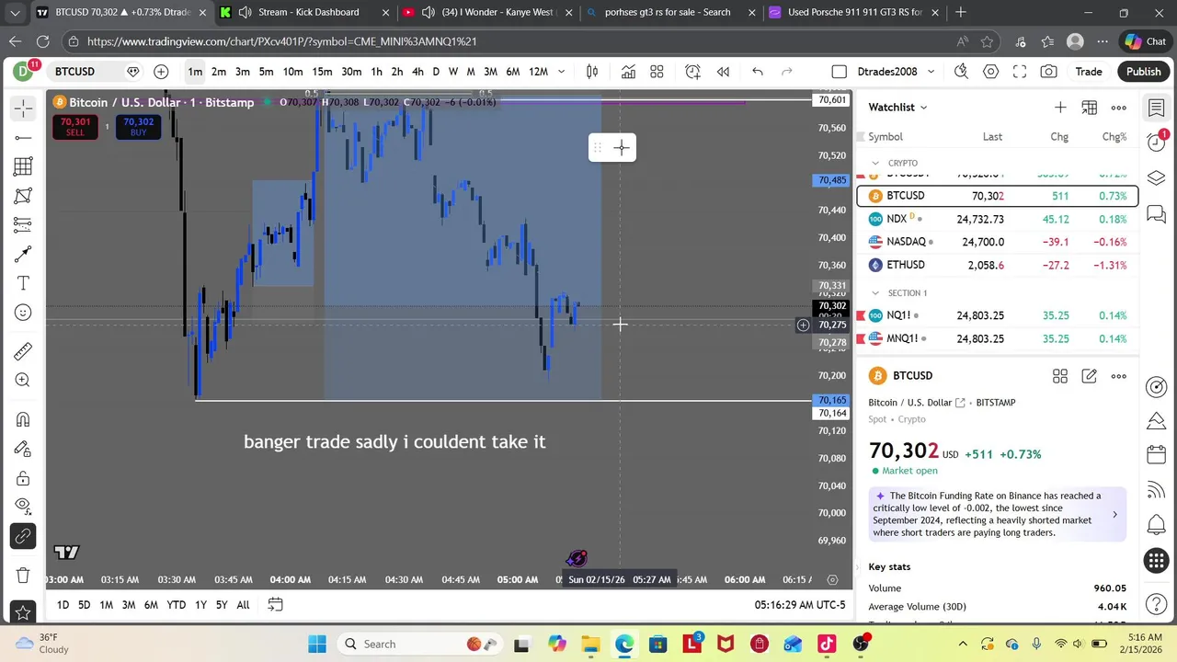1177x662 pixels.
Task: Toggle the chain link drawing sync tool
Action: [x=23, y=536]
